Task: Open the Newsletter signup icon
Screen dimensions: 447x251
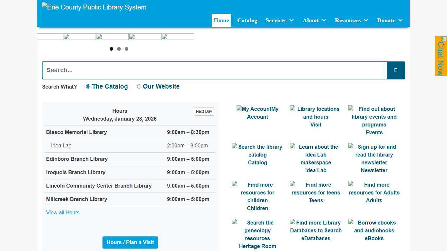Action: pos(374,159)
